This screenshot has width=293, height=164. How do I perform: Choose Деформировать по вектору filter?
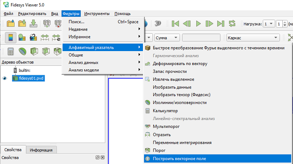(218, 63)
